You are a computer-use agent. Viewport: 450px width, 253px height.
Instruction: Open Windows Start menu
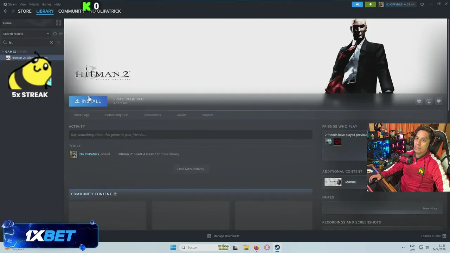click(173, 247)
